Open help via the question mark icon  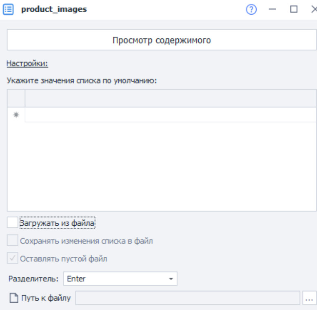click(252, 9)
